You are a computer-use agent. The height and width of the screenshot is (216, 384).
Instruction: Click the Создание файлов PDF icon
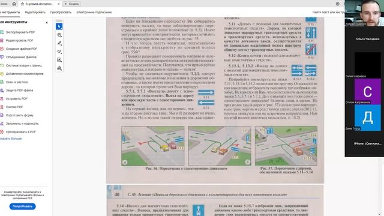[2, 49]
